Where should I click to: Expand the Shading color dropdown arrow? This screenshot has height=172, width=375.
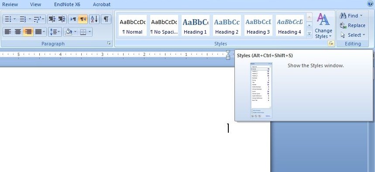click(x=76, y=31)
